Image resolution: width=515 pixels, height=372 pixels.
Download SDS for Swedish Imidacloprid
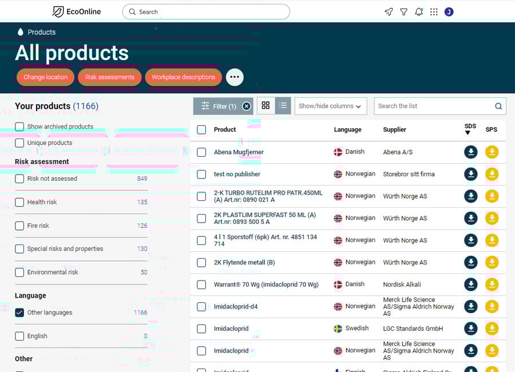[471, 329]
